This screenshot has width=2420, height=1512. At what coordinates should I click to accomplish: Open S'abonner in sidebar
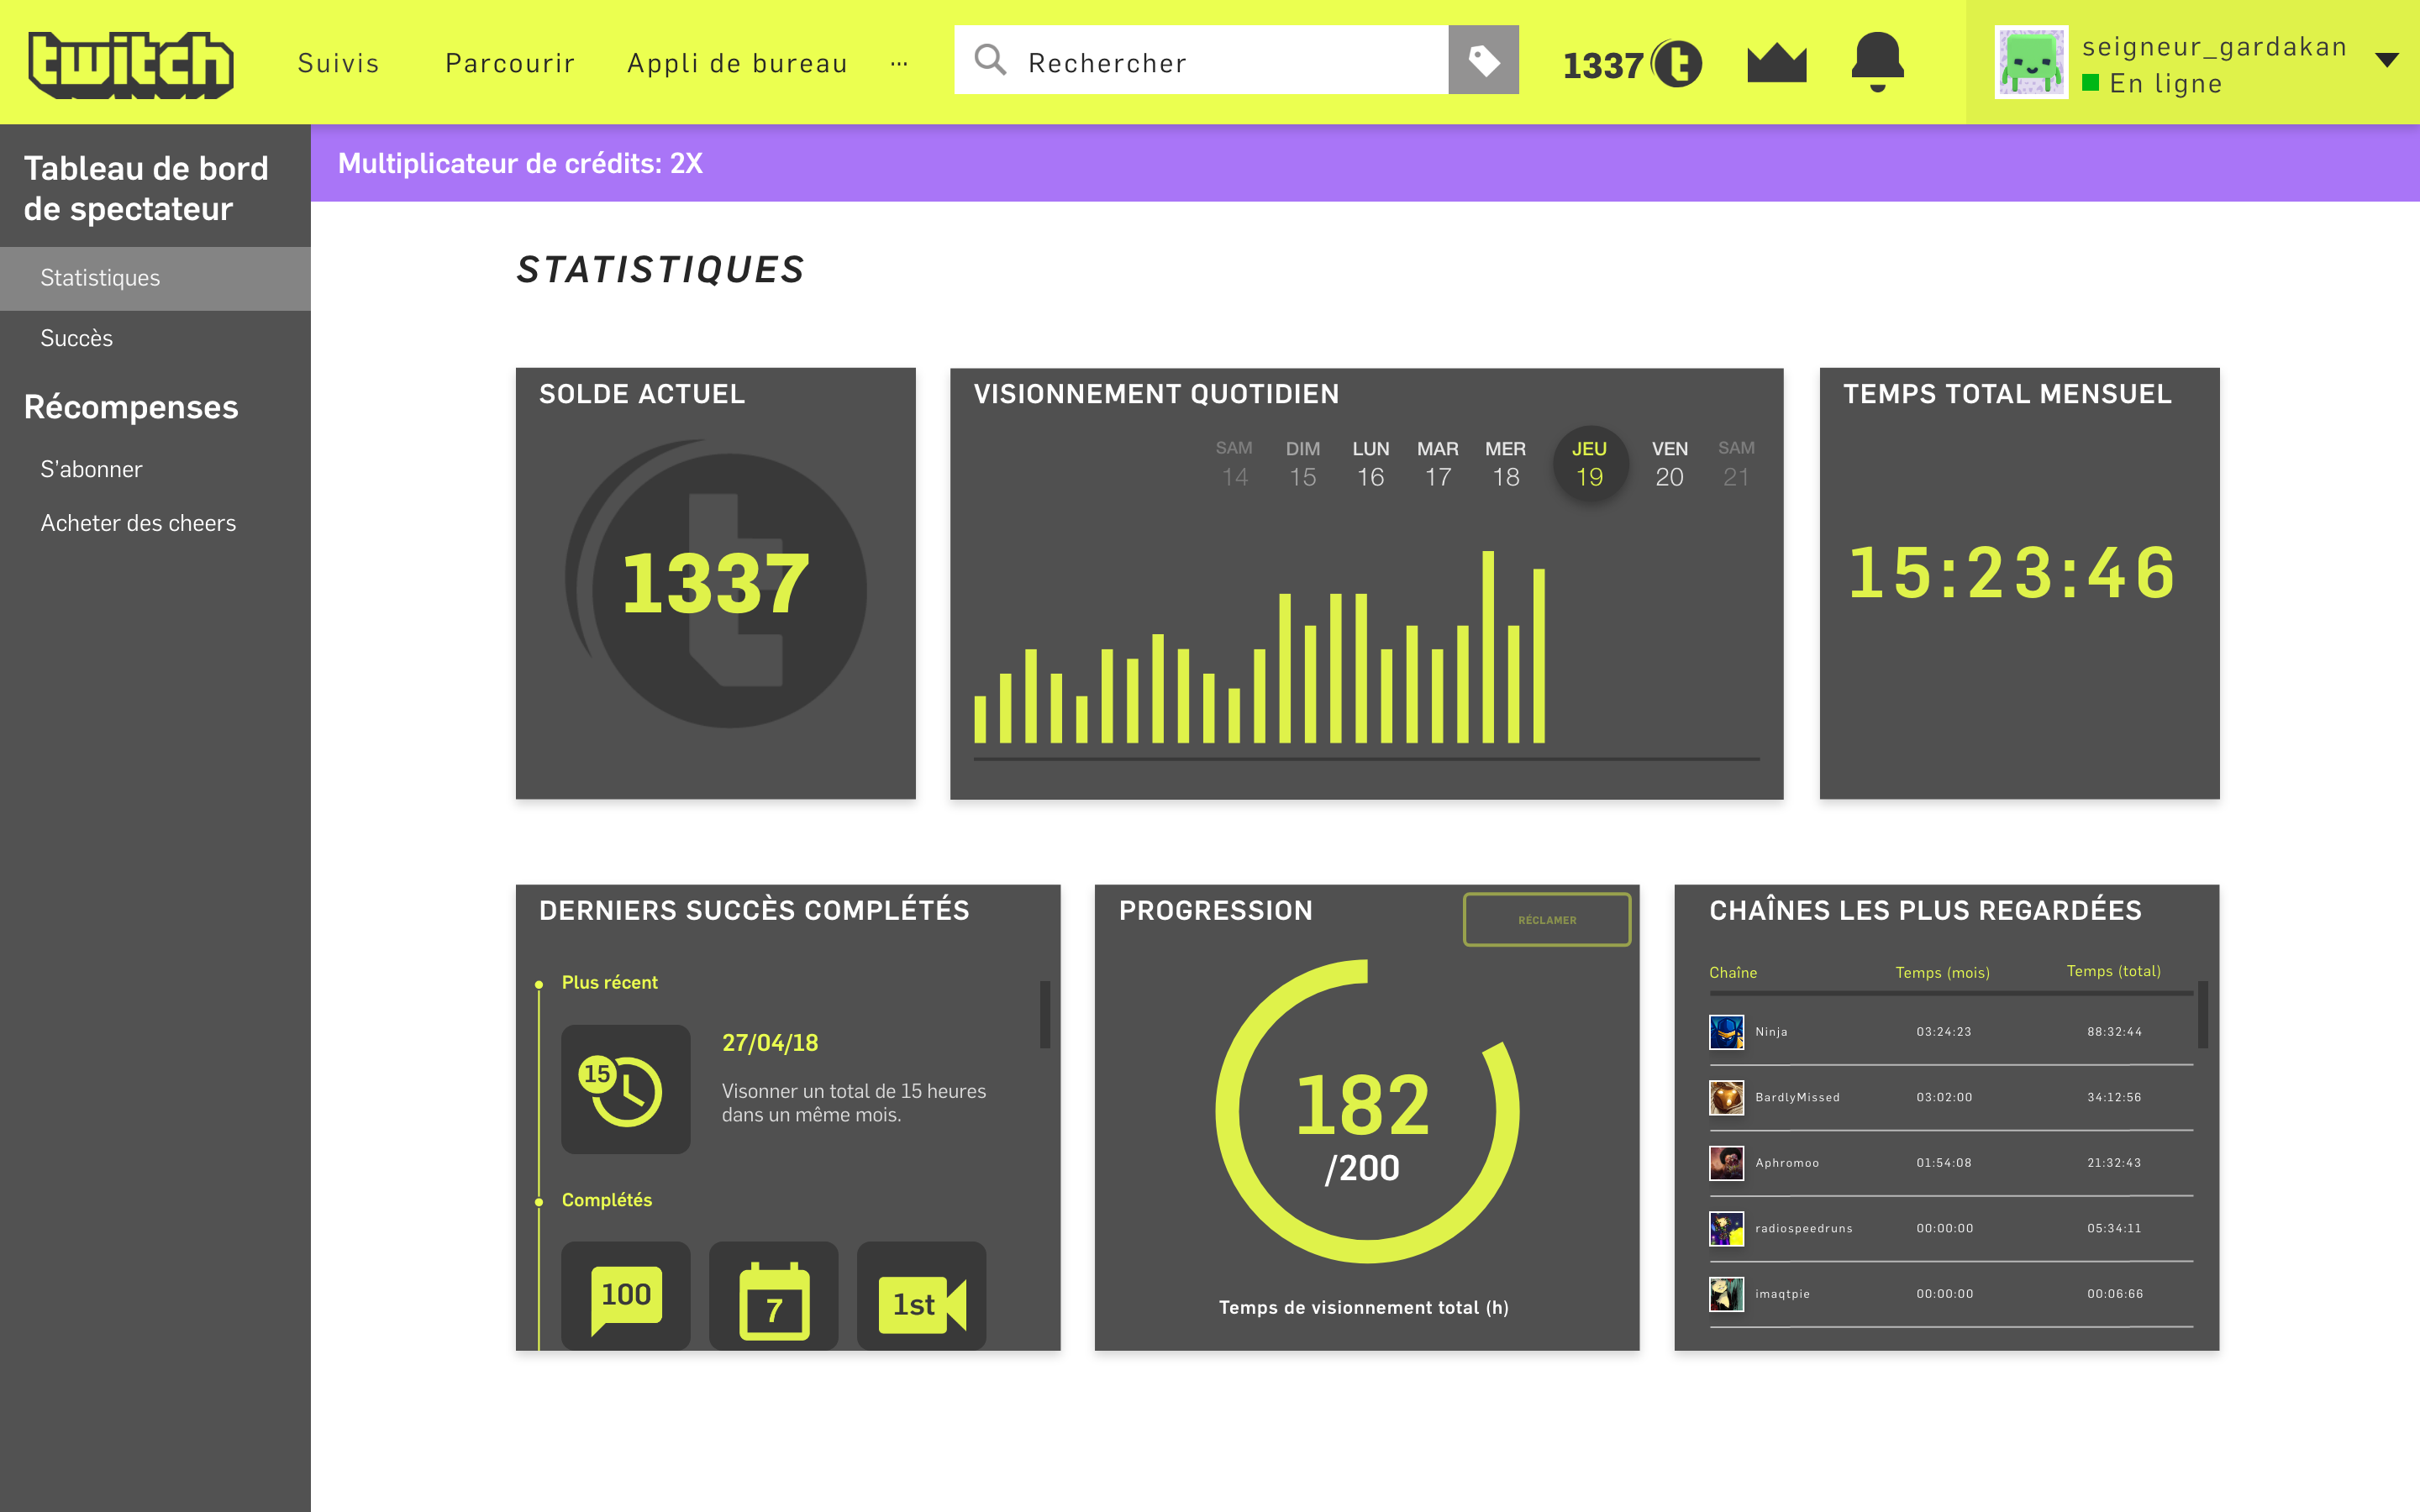pyautogui.click(x=91, y=469)
